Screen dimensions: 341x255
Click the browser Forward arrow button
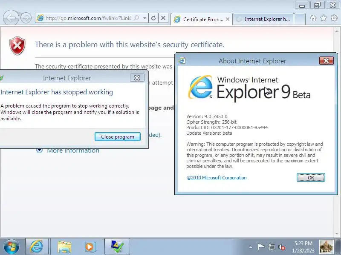point(26,18)
